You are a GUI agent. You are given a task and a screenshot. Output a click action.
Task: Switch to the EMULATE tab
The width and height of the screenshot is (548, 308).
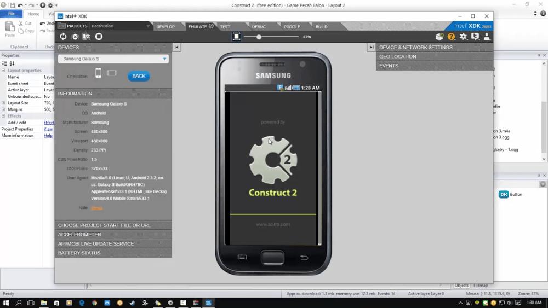click(200, 26)
